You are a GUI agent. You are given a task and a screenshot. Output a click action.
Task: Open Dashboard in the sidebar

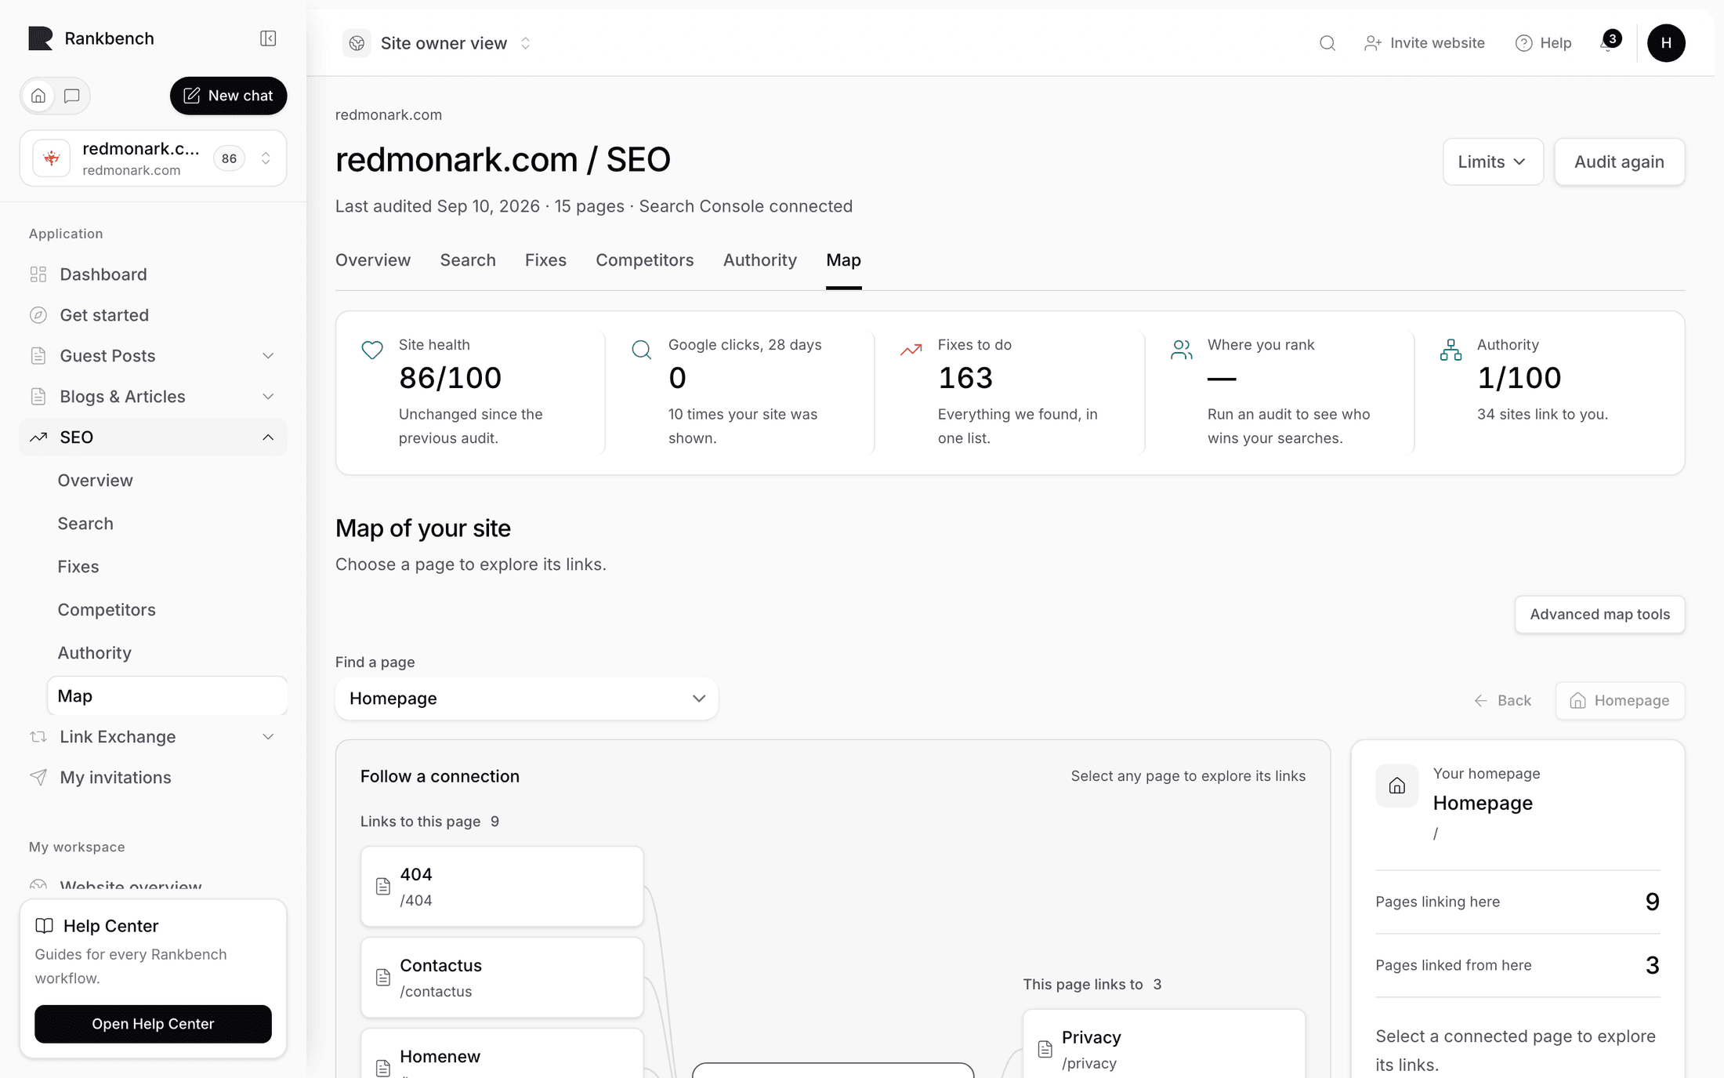click(x=153, y=274)
